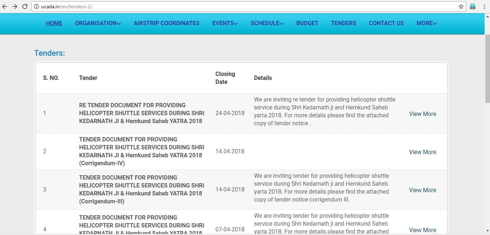The image size is (490, 235).
Task: Click the site info icon in address bar
Action: coord(36,6)
